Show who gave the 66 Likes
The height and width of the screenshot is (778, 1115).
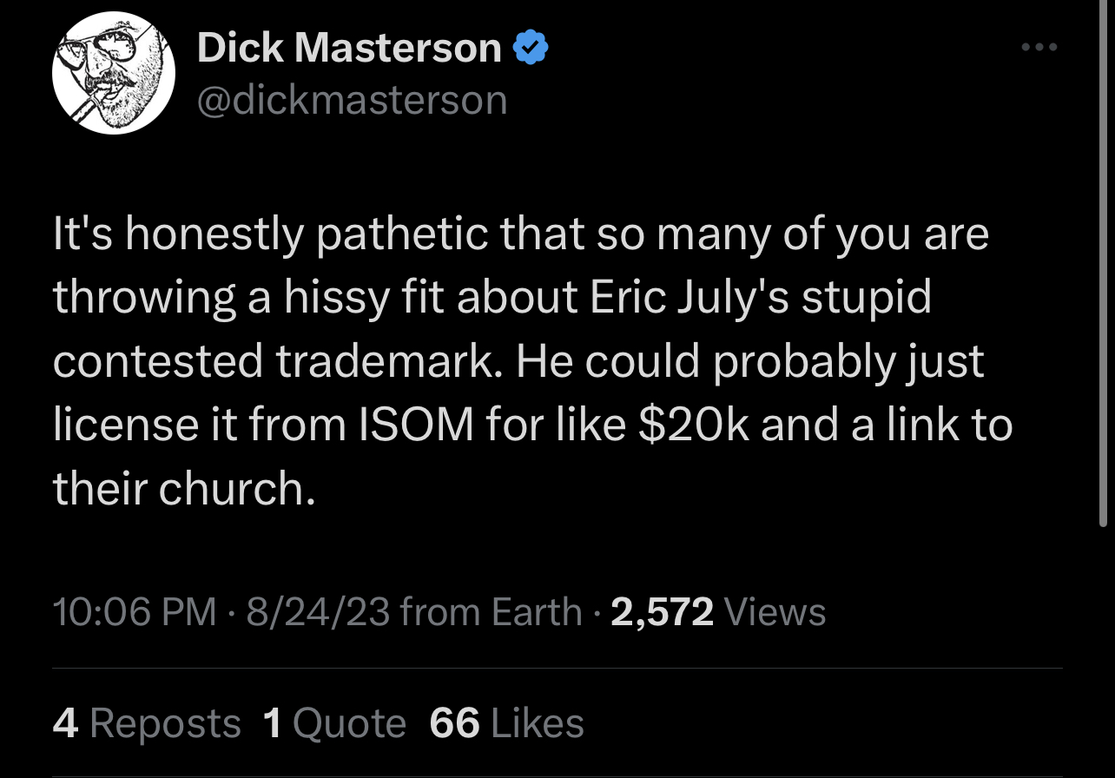[x=506, y=723]
